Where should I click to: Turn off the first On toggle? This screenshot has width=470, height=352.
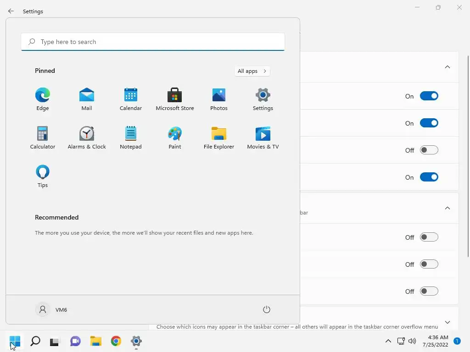coord(429,96)
